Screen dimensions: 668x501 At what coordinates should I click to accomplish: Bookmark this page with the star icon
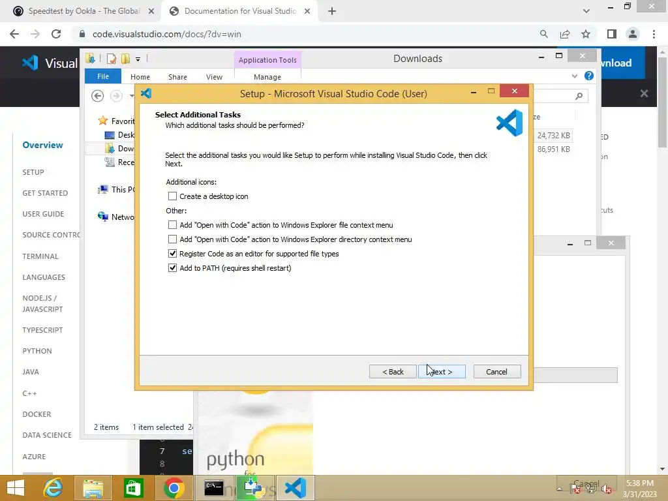pos(586,34)
